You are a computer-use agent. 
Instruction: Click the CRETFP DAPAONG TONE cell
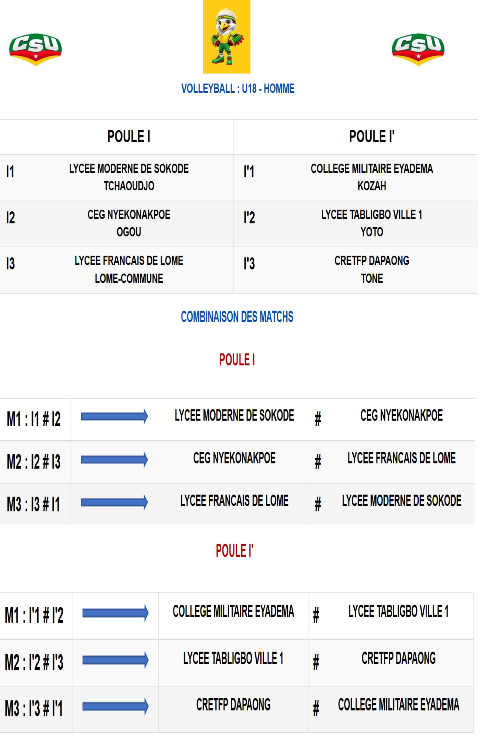[x=372, y=270]
